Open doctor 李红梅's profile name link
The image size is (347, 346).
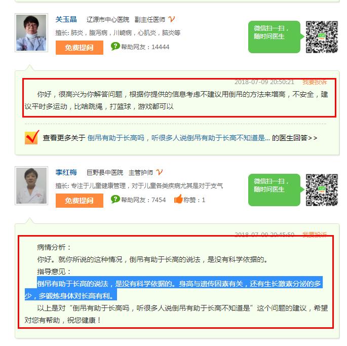tap(66, 172)
